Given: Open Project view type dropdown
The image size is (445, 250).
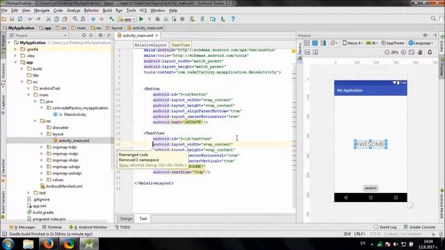Looking at the screenshot, I should pos(38,35).
